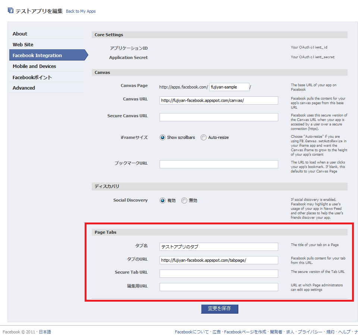Enable Social Discovery with 有効
358x336 pixels.
[162, 200]
